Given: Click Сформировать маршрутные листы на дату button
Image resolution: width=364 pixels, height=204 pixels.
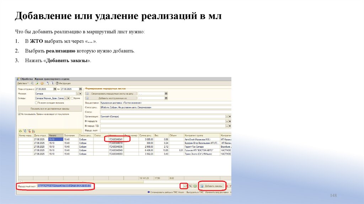Looking at the screenshot, I should coord(111,93).
